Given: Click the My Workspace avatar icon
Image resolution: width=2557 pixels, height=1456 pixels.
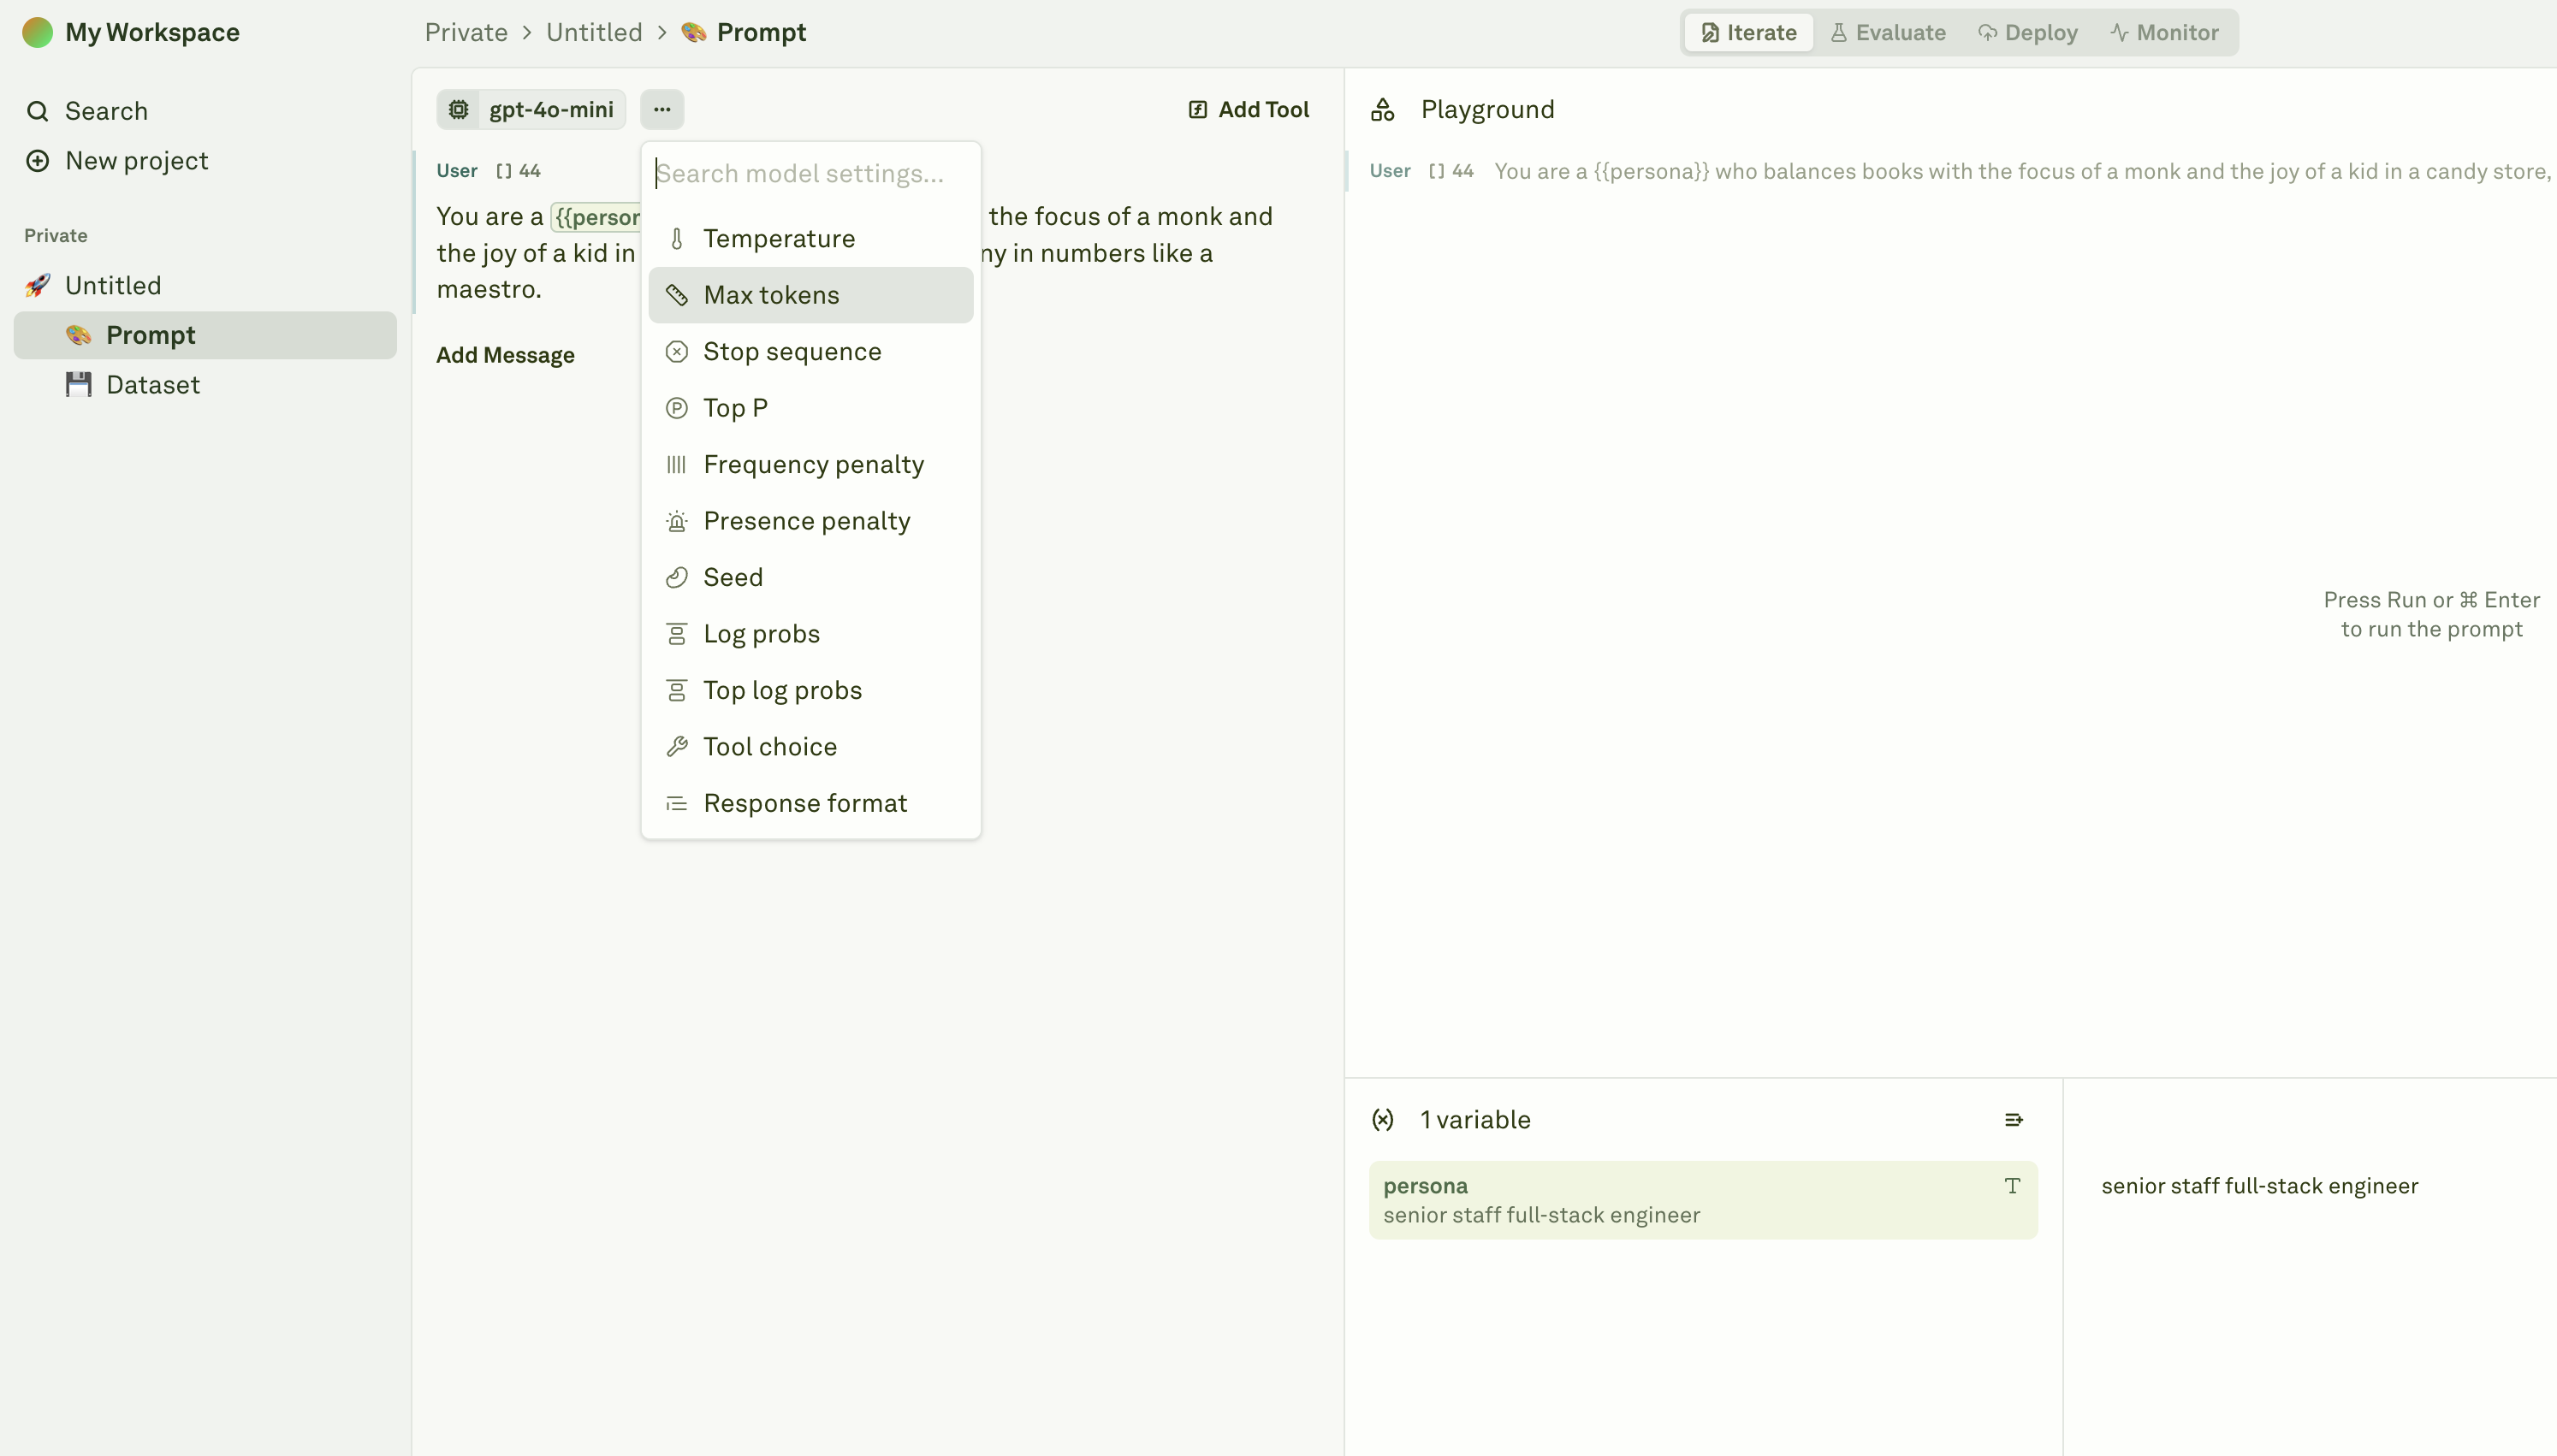Looking at the screenshot, I should coord(37,32).
